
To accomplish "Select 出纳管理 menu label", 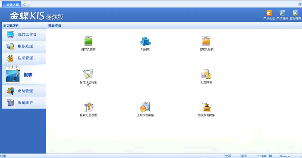I will pyautogui.click(x=25, y=91).
